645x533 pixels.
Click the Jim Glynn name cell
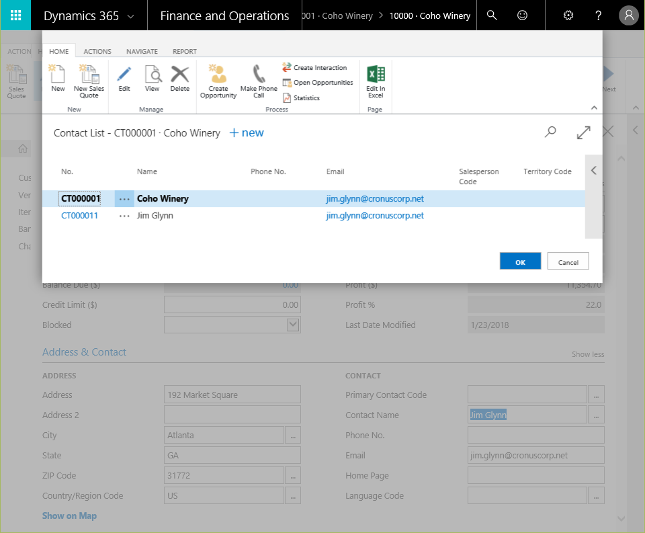(155, 216)
